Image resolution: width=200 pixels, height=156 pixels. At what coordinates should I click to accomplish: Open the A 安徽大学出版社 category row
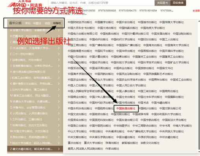click(35, 30)
